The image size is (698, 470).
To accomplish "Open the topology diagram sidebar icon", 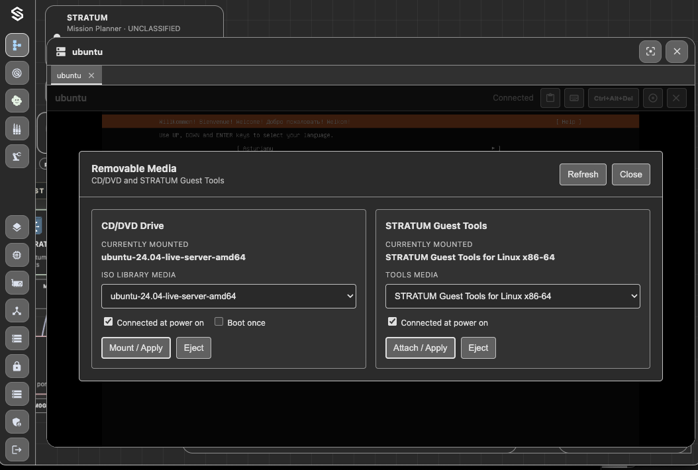I will pos(17,45).
